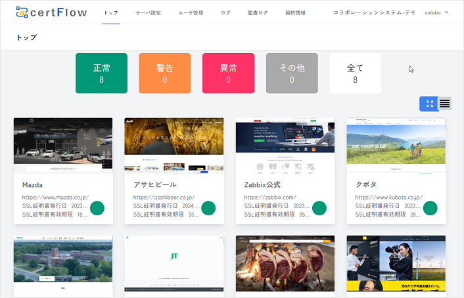
Task: Open the トップ navigation tab
Action: point(111,12)
